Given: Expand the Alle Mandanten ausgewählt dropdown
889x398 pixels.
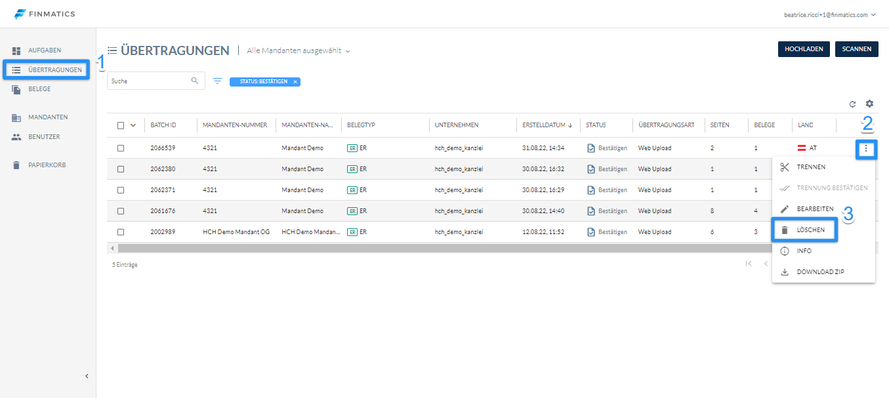Looking at the screenshot, I should [x=299, y=50].
